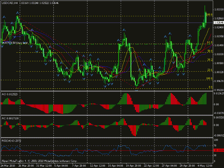Click the 1.03310 price axis value
The height and width of the screenshot is (168, 224).
click(x=219, y=9)
